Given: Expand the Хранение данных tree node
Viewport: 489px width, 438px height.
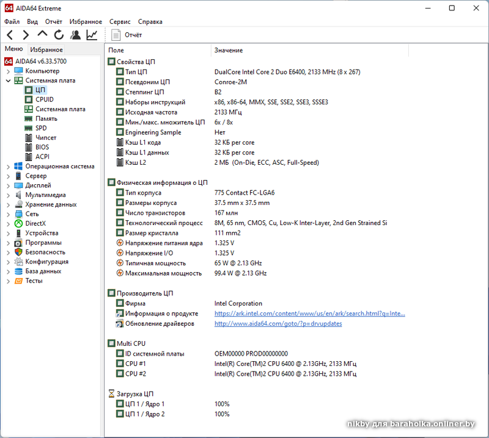Looking at the screenshot, I should pyautogui.click(x=8, y=205).
